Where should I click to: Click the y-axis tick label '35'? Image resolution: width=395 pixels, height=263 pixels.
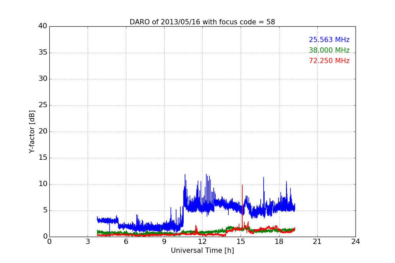[x=43, y=53]
